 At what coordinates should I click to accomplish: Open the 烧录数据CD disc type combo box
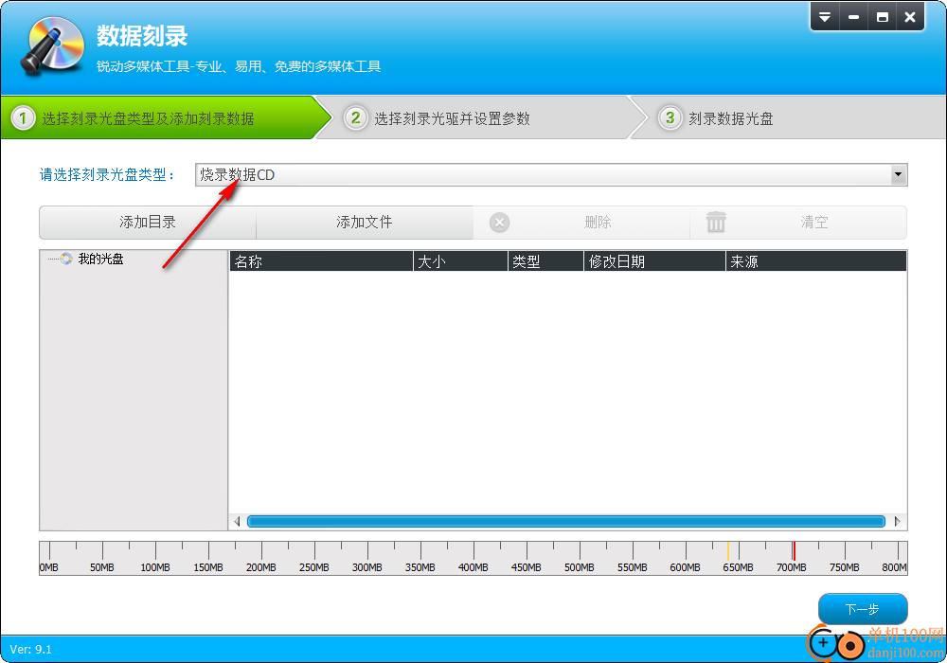(551, 174)
